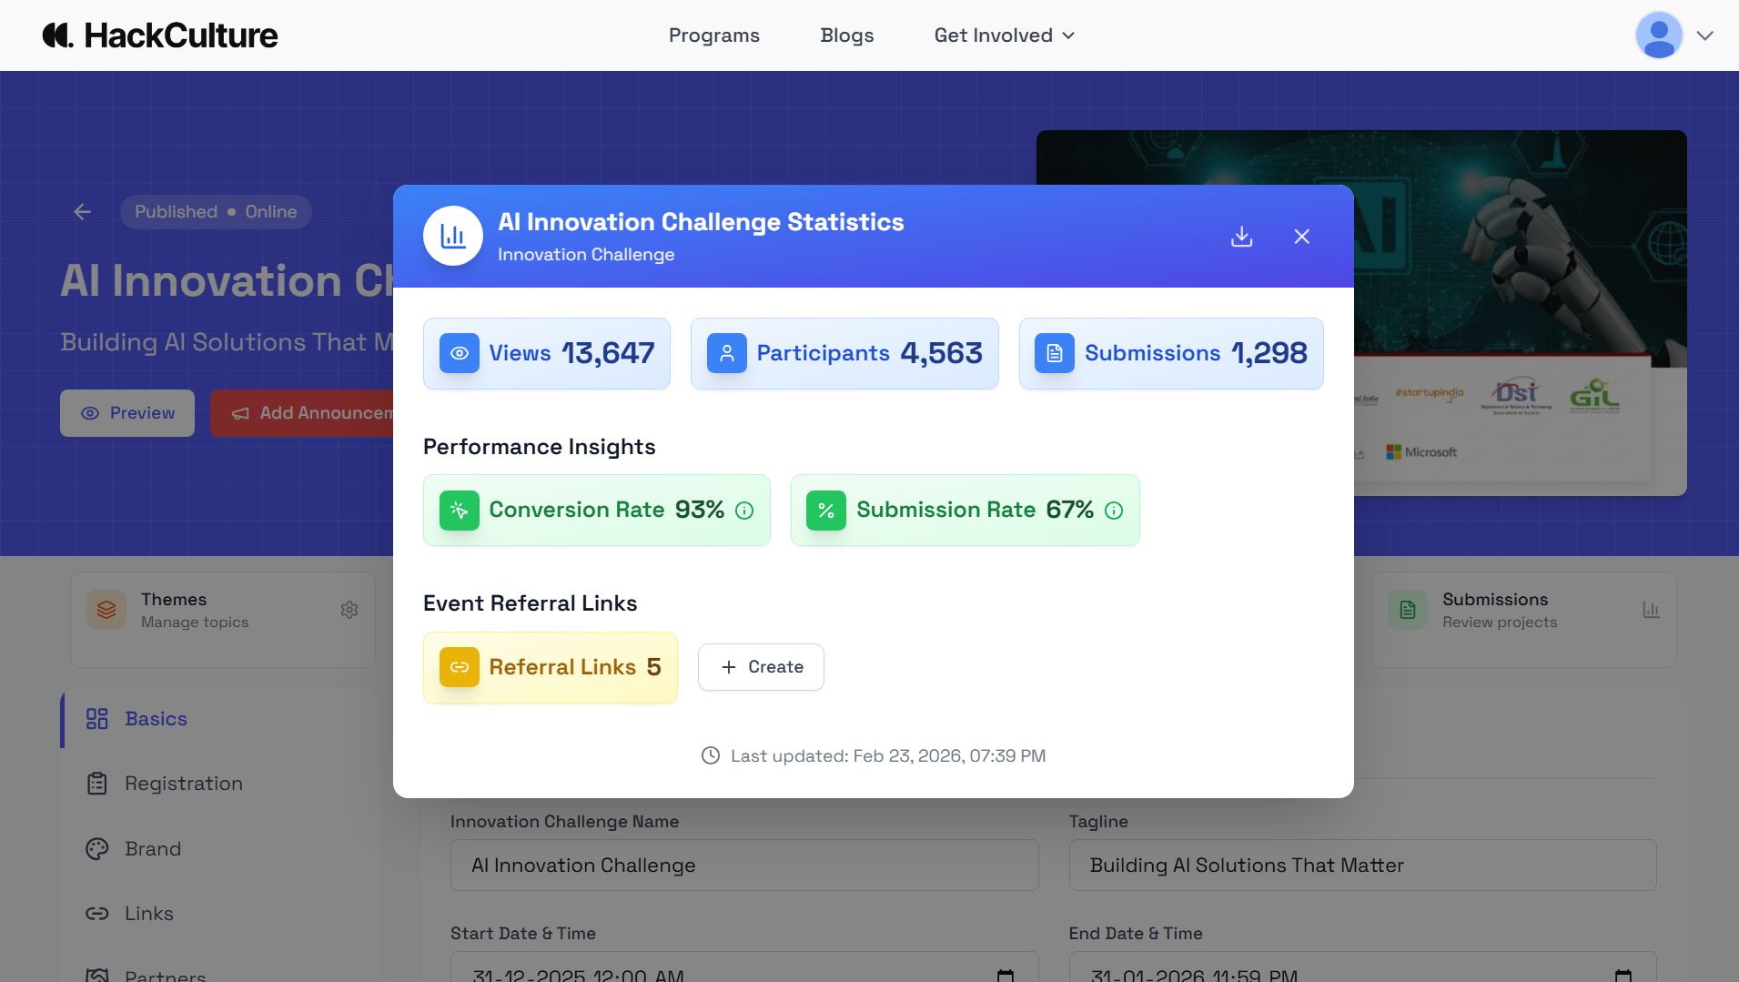The height and width of the screenshot is (982, 1739).
Task: Go back using the left arrow
Action: 83,212
